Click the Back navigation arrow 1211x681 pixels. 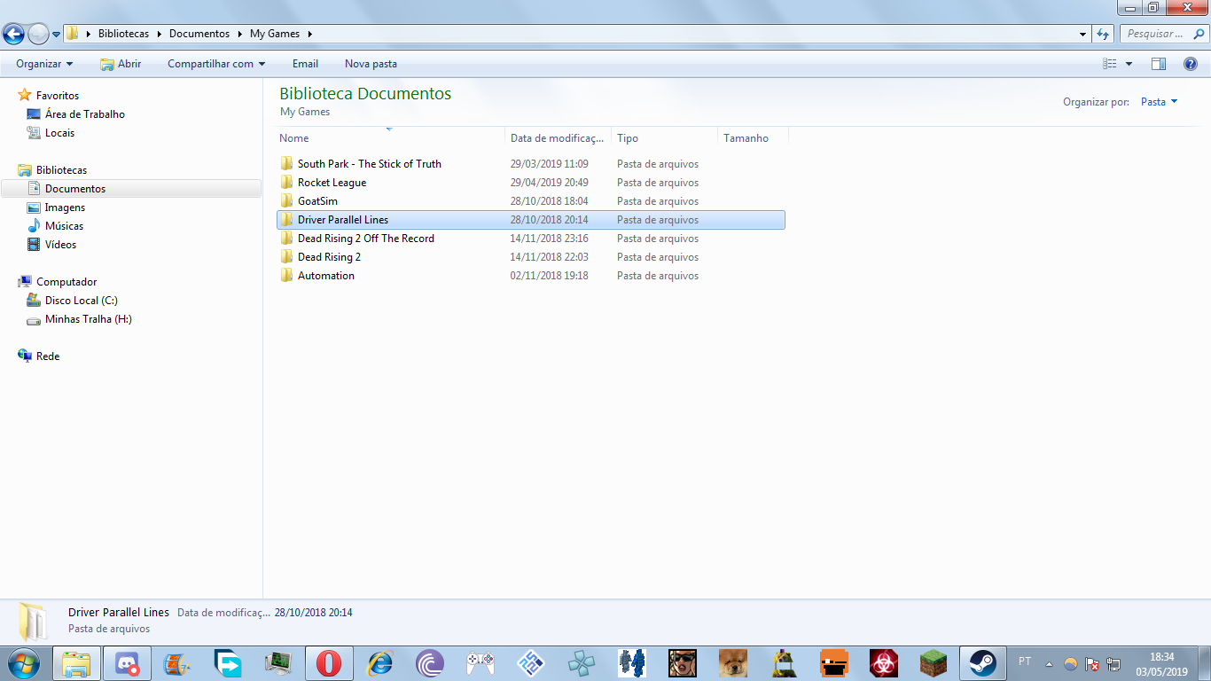(x=14, y=35)
